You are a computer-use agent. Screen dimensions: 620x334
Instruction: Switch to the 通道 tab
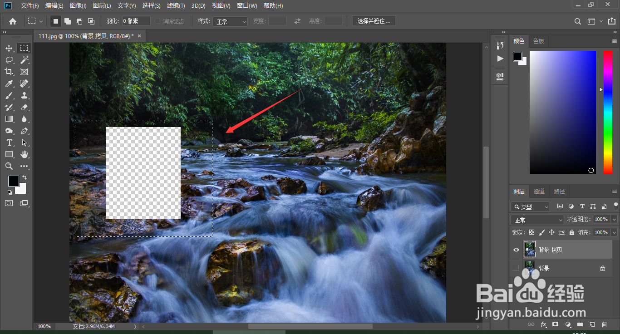pyautogui.click(x=539, y=192)
